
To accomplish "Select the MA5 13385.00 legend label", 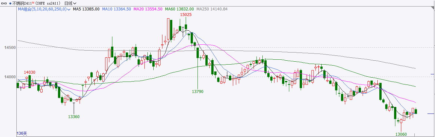I will 86,9.
